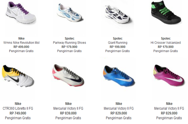Select the RP 199.900 price label
The width and height of the screenshot is (188, 124).
coord(117,47)
